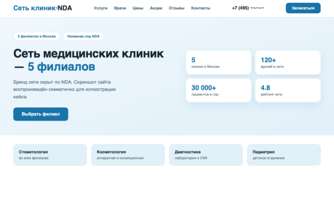The width and height of the screenshot is (334, 220).
Task: Click the 5 филиалов в Москве badge
Action: (x=37, y=36)
